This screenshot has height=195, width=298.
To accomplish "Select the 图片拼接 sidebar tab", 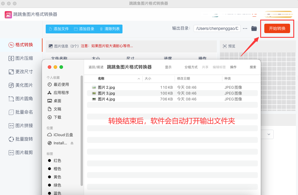I will point(21,126).
